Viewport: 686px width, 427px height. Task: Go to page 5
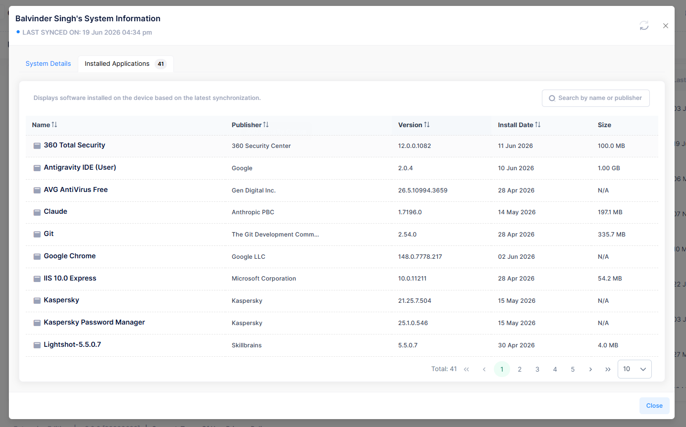[x=573, y=369]
